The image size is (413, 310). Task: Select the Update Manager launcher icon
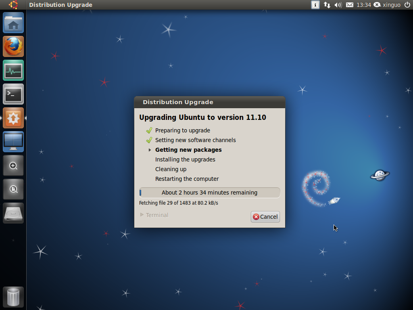click(x=13, y=118)
